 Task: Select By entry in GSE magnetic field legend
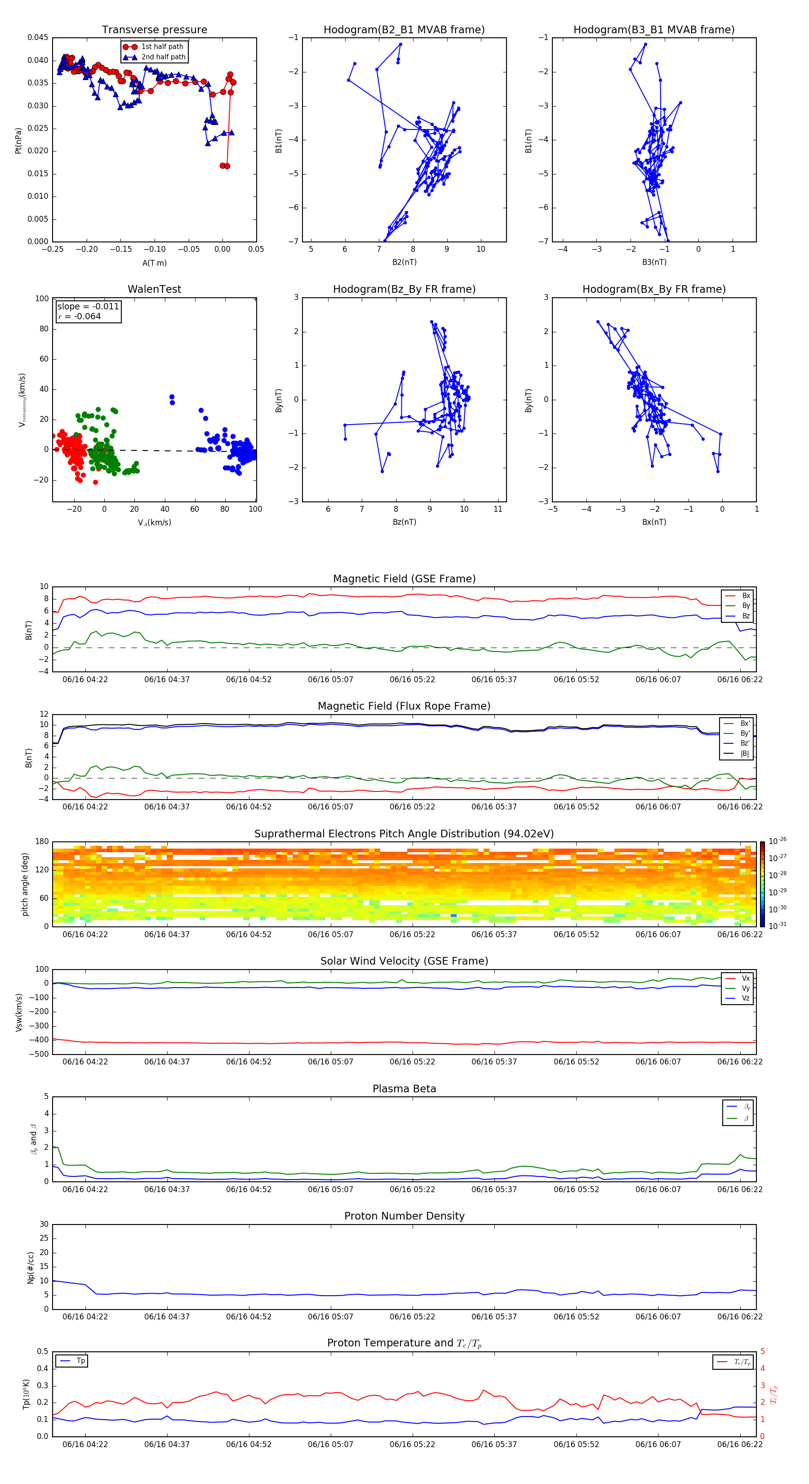point(738,606)
